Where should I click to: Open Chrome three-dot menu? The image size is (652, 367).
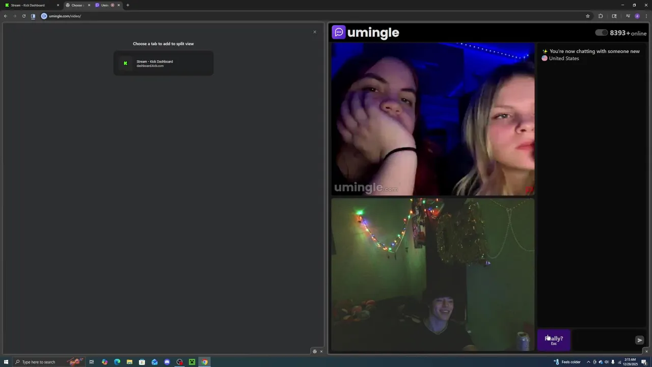coord(646,16)
